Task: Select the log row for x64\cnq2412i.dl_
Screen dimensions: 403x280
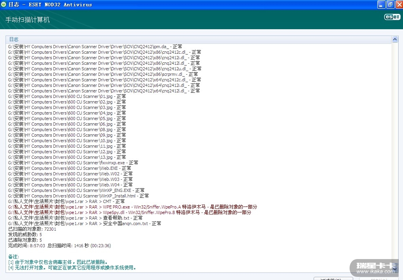Action: [104, 85]
